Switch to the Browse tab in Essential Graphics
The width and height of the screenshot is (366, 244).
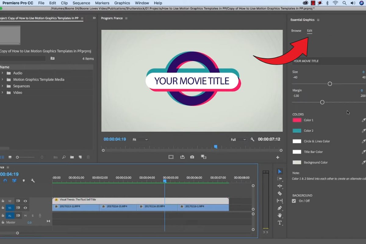coord(296,31)
